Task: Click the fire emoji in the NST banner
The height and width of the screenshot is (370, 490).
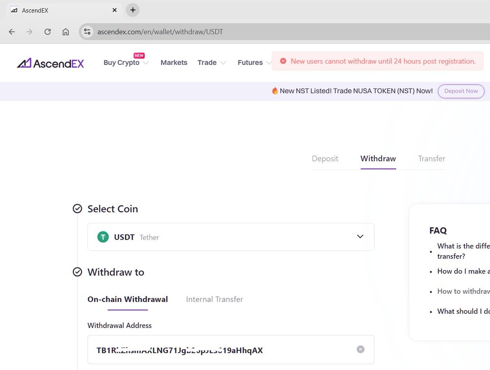Action: (275, 91)
